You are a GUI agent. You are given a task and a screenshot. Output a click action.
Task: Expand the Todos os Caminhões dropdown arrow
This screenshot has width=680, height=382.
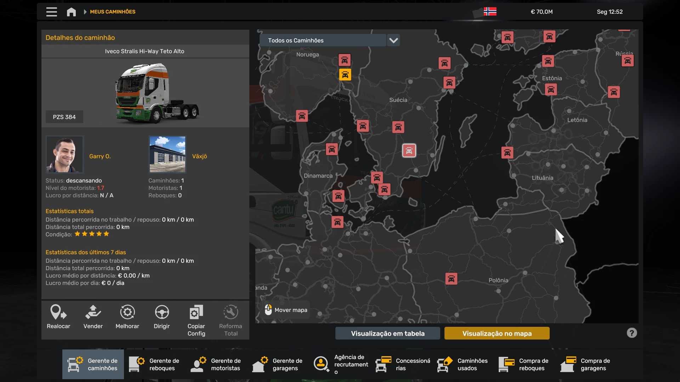pos(393,40)
